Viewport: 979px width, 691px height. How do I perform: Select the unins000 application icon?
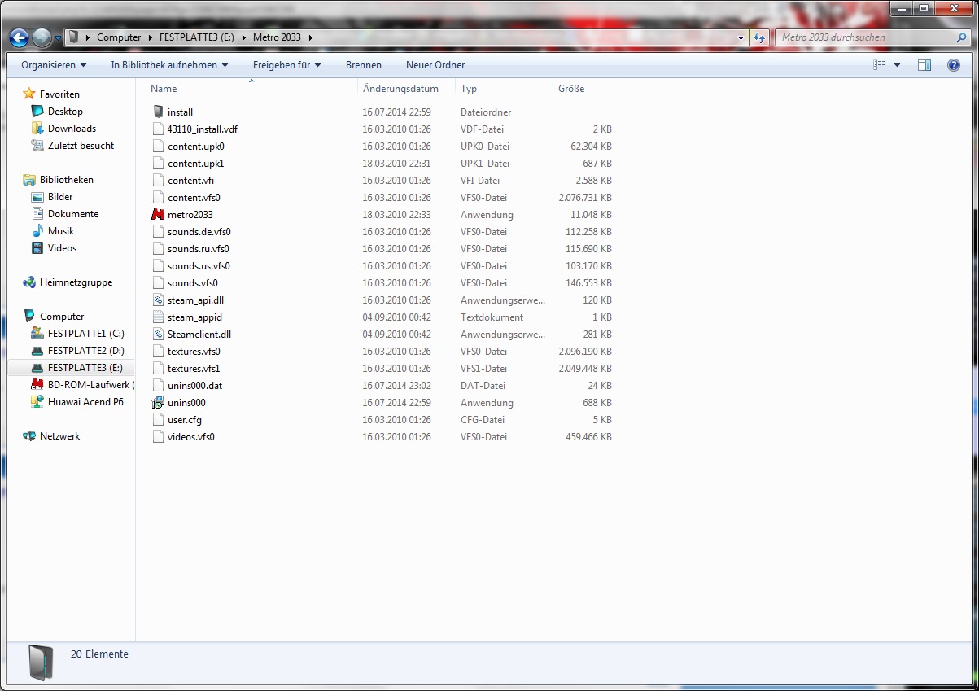(x=158, y=403)
